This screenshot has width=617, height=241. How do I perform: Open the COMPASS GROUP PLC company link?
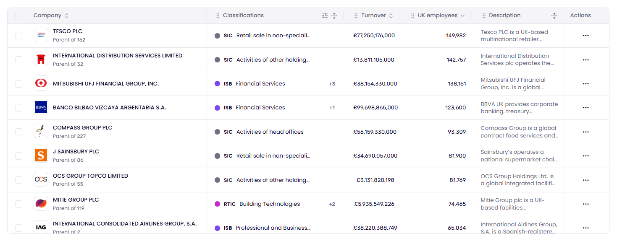83,128
